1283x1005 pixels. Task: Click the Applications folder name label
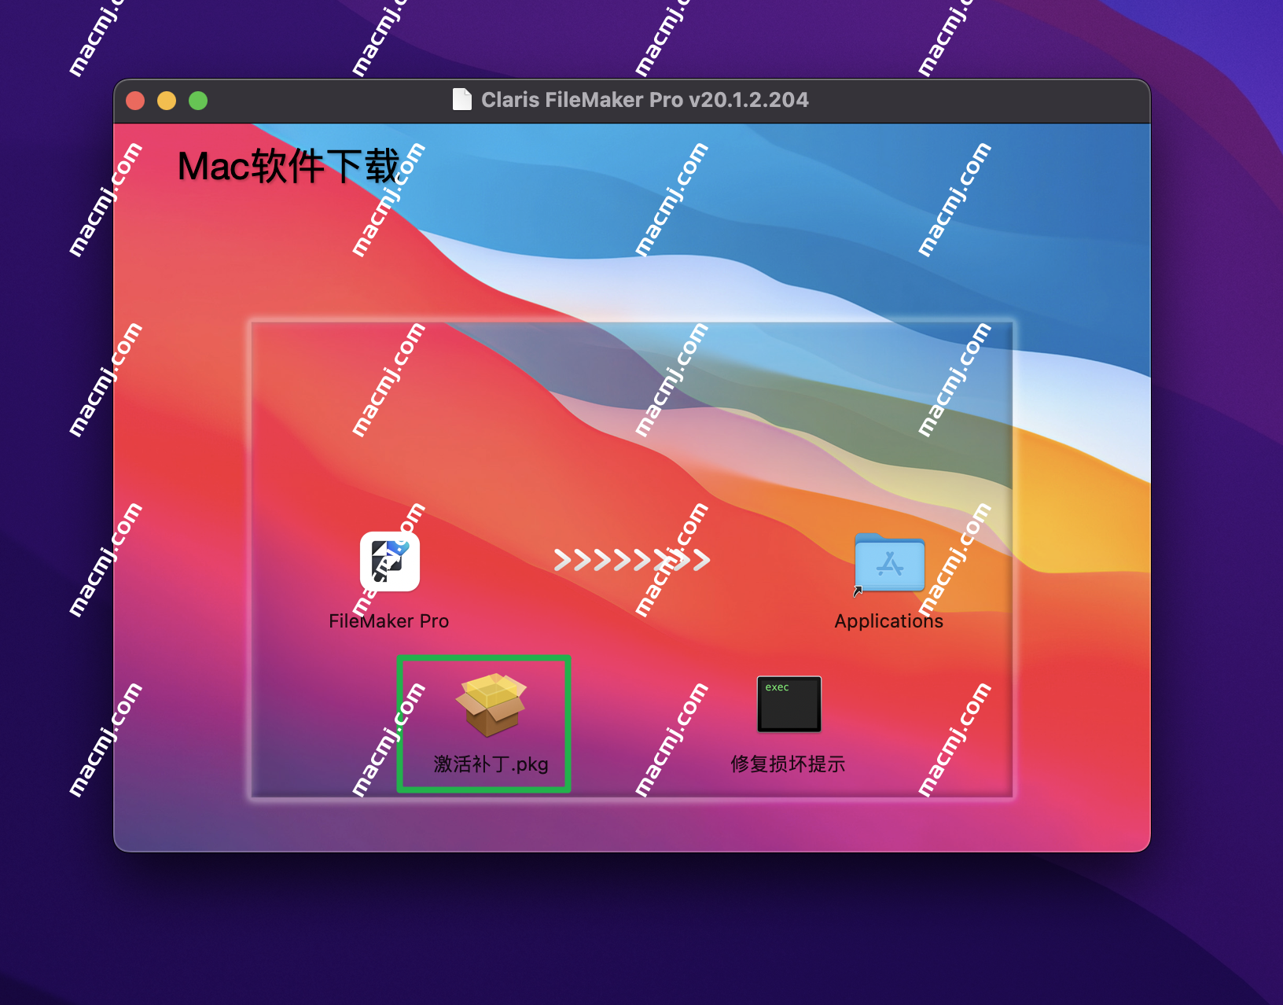tap(888, 621)
